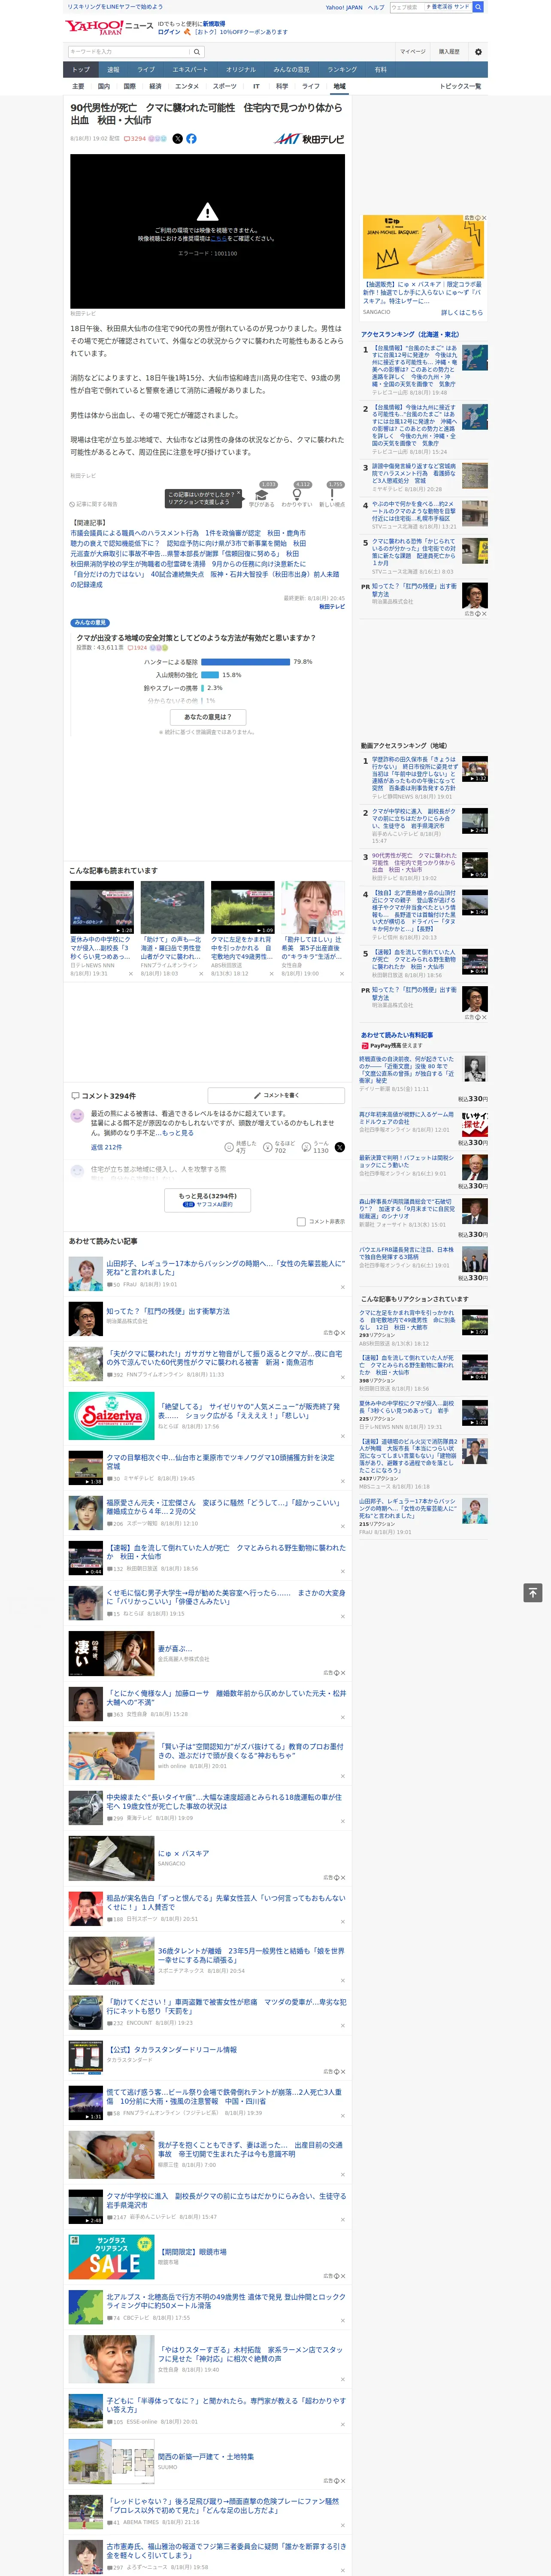Click the web search field in the top bar
551x2576 pixels.
[x=407, y=7]
